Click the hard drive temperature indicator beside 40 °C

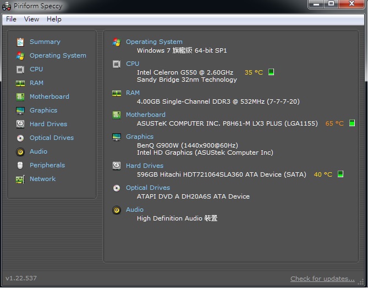pyautogui.click(x=340, y=174)
